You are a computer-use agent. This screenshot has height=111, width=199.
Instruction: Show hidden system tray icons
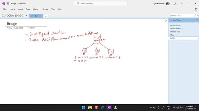tap(151, 108)
